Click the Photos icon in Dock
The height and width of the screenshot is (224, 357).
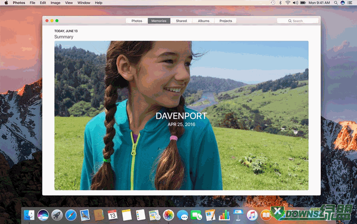point(168,215)
